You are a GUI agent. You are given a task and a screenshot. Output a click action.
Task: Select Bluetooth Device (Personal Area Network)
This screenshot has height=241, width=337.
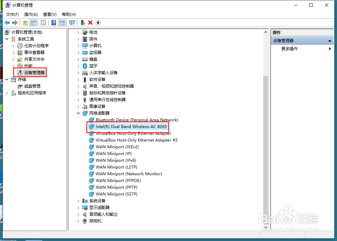(x=137, y=120)
